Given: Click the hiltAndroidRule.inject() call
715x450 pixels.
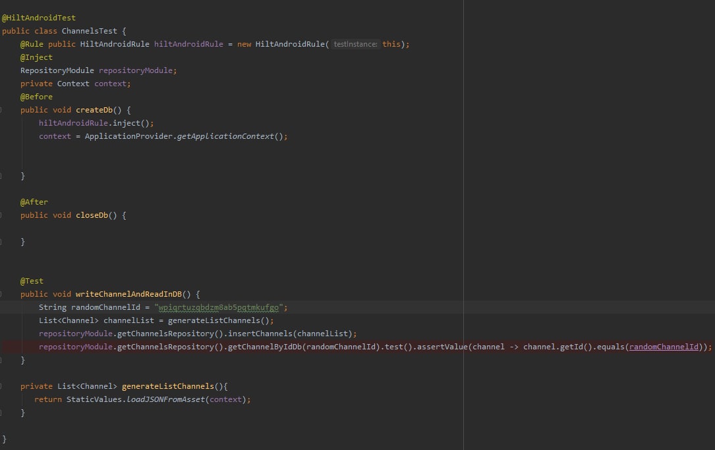Looking at the screenshot, I should coord(96,124).
